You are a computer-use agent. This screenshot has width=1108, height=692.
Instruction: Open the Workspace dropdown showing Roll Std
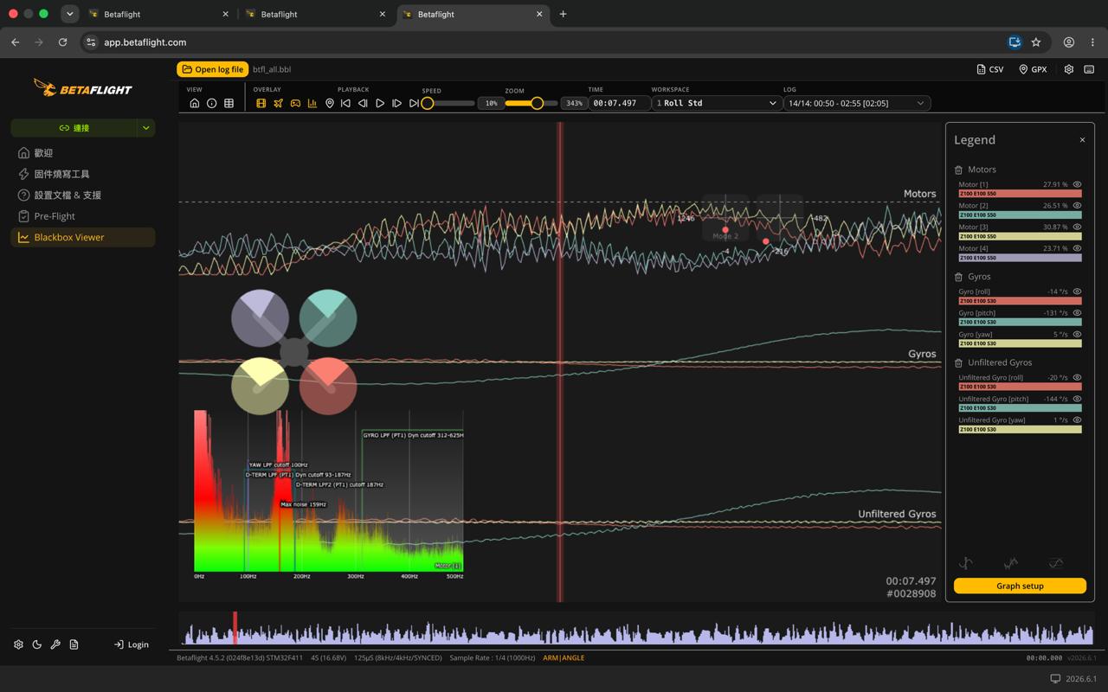click(x=717, y=103)
